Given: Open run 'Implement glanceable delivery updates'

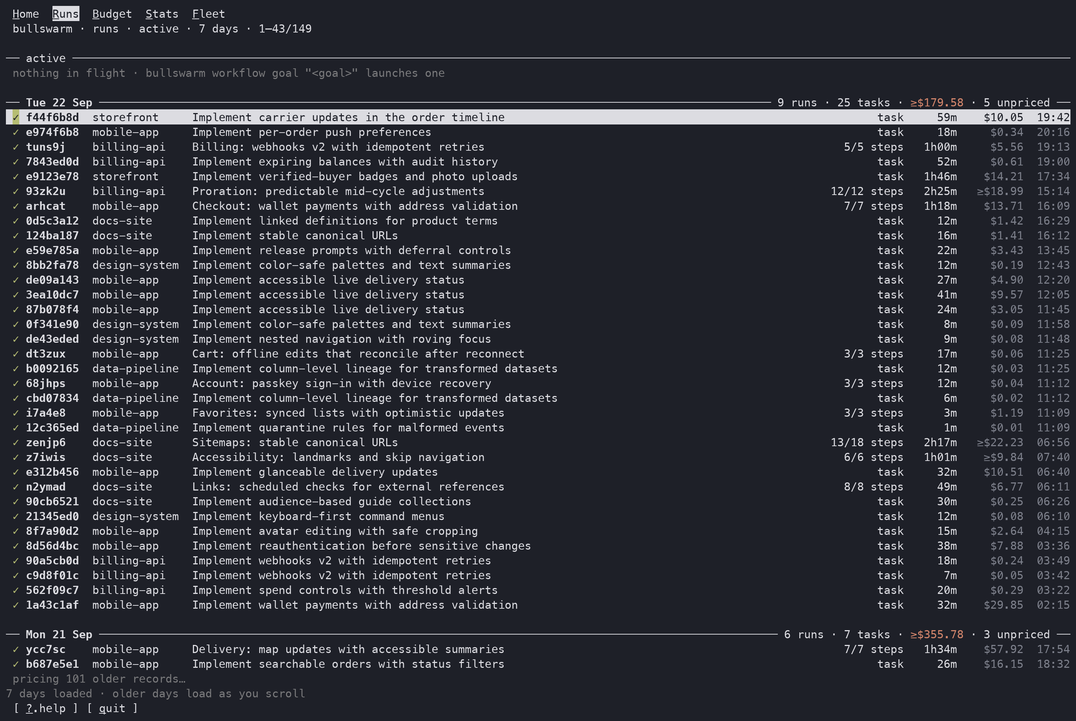Looking at the screenshot, I should click(x=315, y=472).
